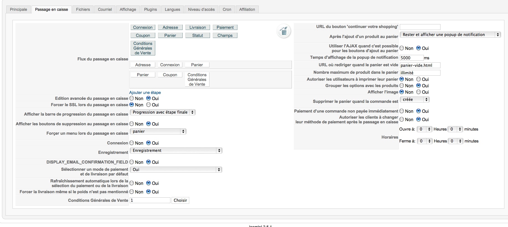Click the 'continuer votre shopping' URL field
This screenshot has height=227, width=508.
point(420,27)
